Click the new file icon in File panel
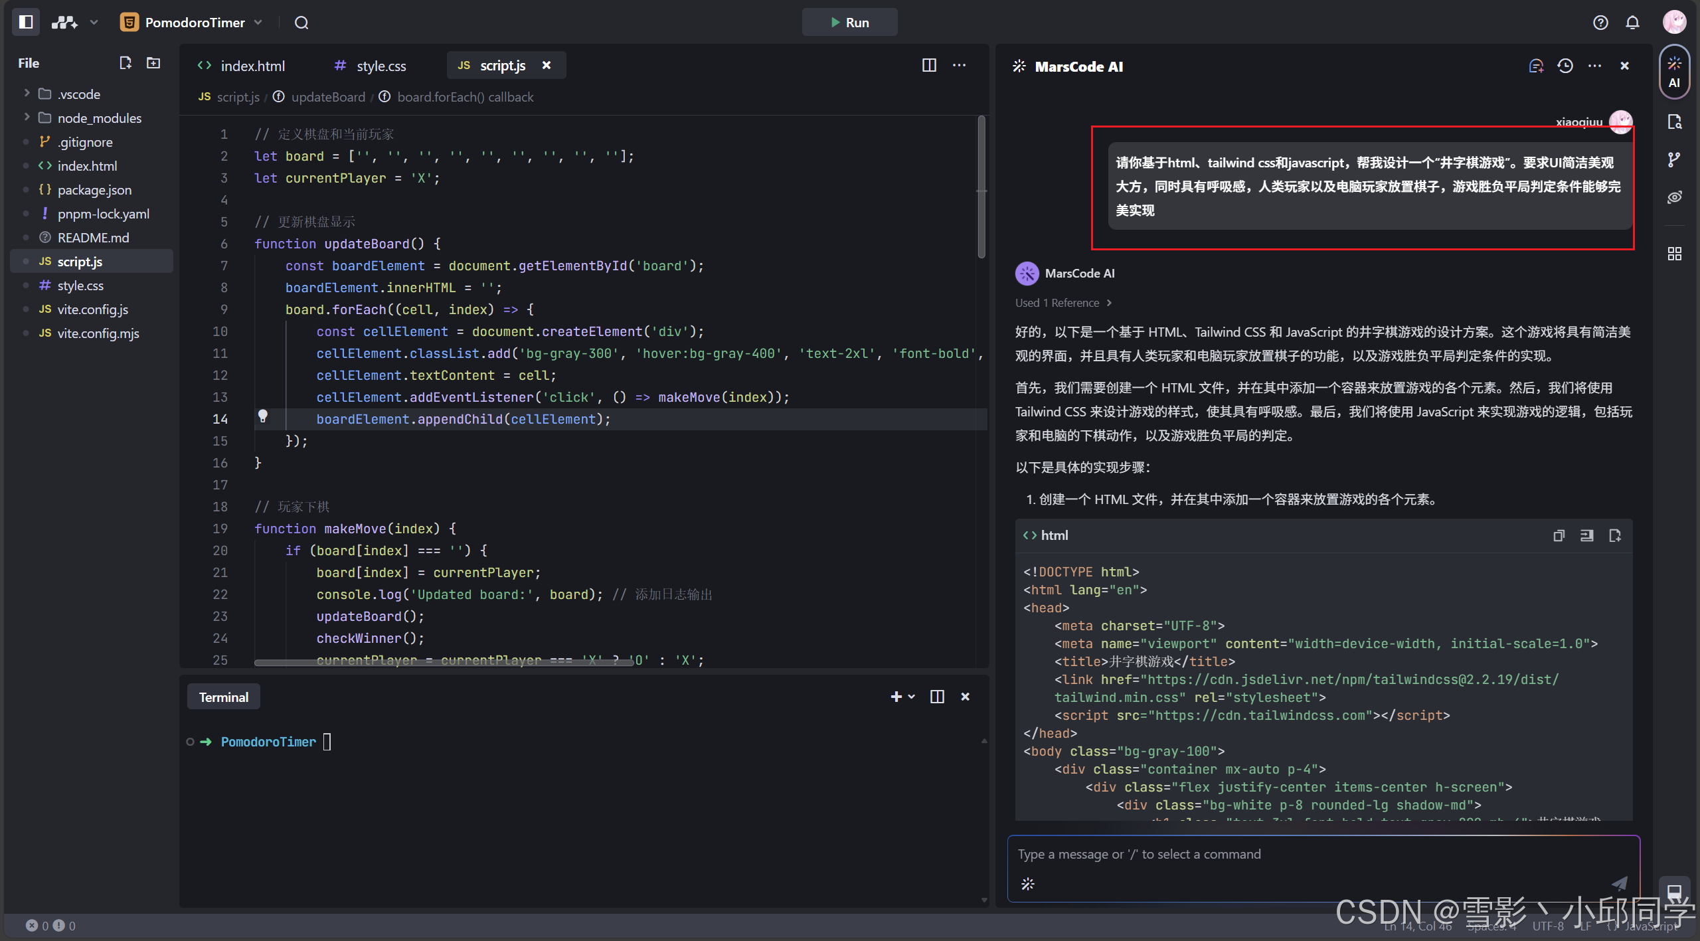Screen dimensions: 1700x941 (125, 63)
